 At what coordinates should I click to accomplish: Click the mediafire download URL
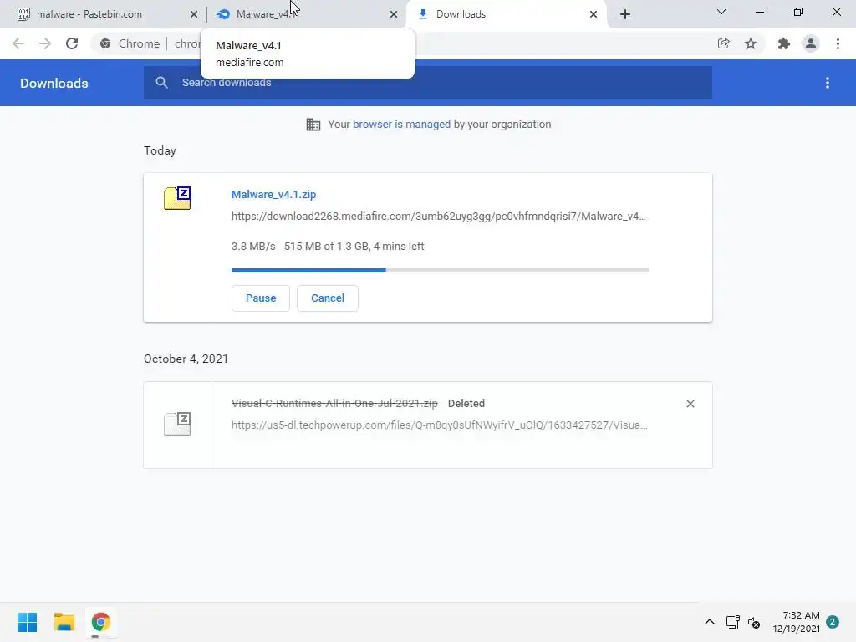[438, 217]
